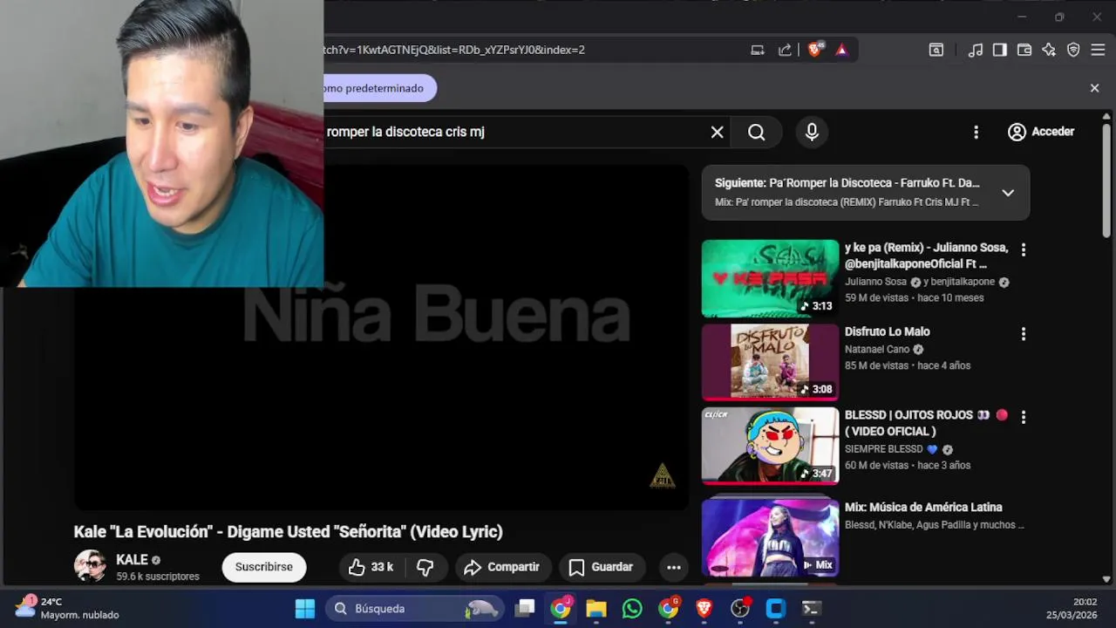
Task: Open the media control music note icon
Action: tap(976, 50)
